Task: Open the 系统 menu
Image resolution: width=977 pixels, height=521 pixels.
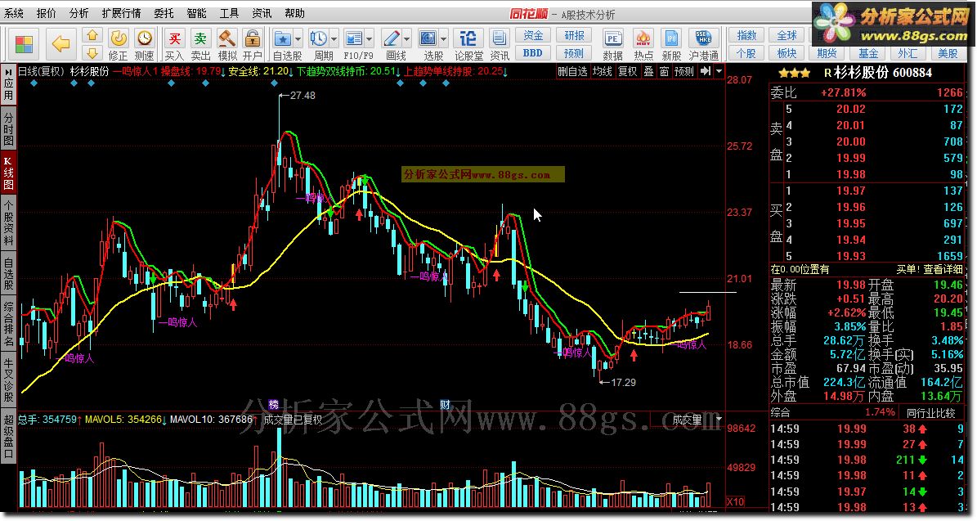Action: click(14, 13)
